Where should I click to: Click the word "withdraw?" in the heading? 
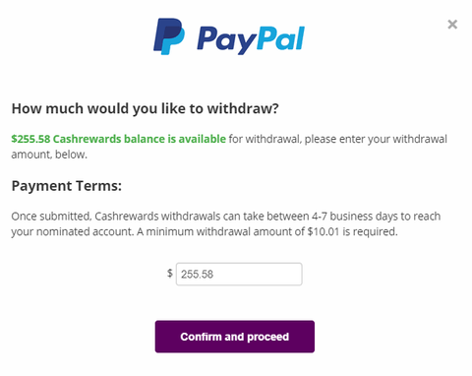(x=243, y=108)
